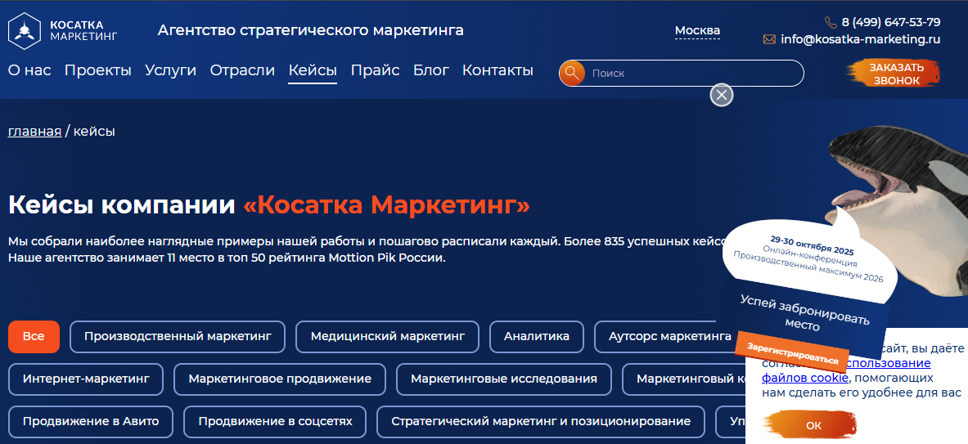Filter by Маркетинговое продвижение

pyautogui.click(x=280, y=379)
